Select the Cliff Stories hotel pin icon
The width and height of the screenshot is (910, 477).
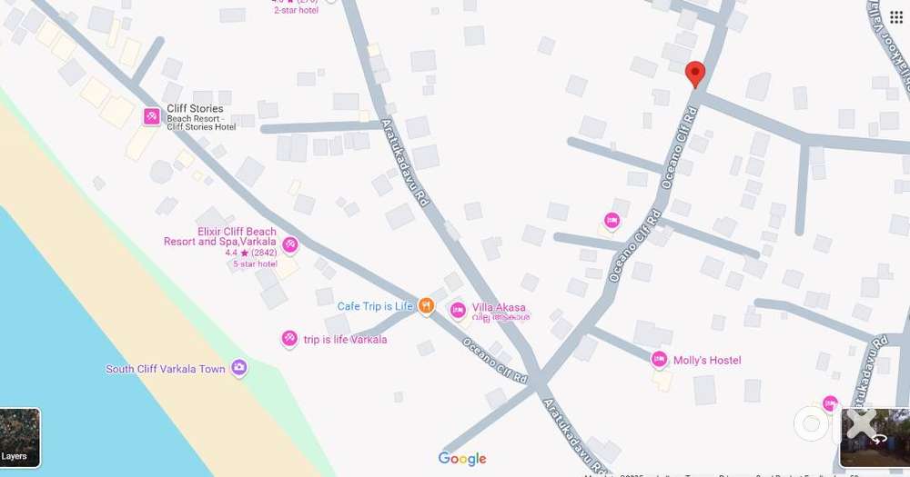click(x=152, y=116)
